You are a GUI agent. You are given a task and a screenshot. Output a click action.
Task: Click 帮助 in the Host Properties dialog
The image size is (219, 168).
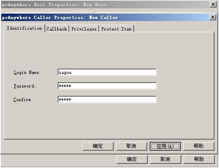click(199, 159)
